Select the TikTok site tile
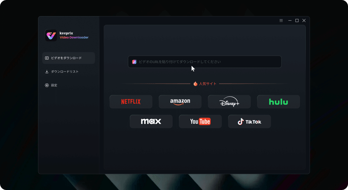The width and height of the screenshot is (348, 190). (x=249, y=121)
